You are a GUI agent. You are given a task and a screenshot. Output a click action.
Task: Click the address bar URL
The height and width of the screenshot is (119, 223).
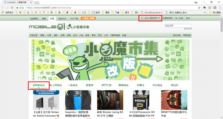(49, 8)
